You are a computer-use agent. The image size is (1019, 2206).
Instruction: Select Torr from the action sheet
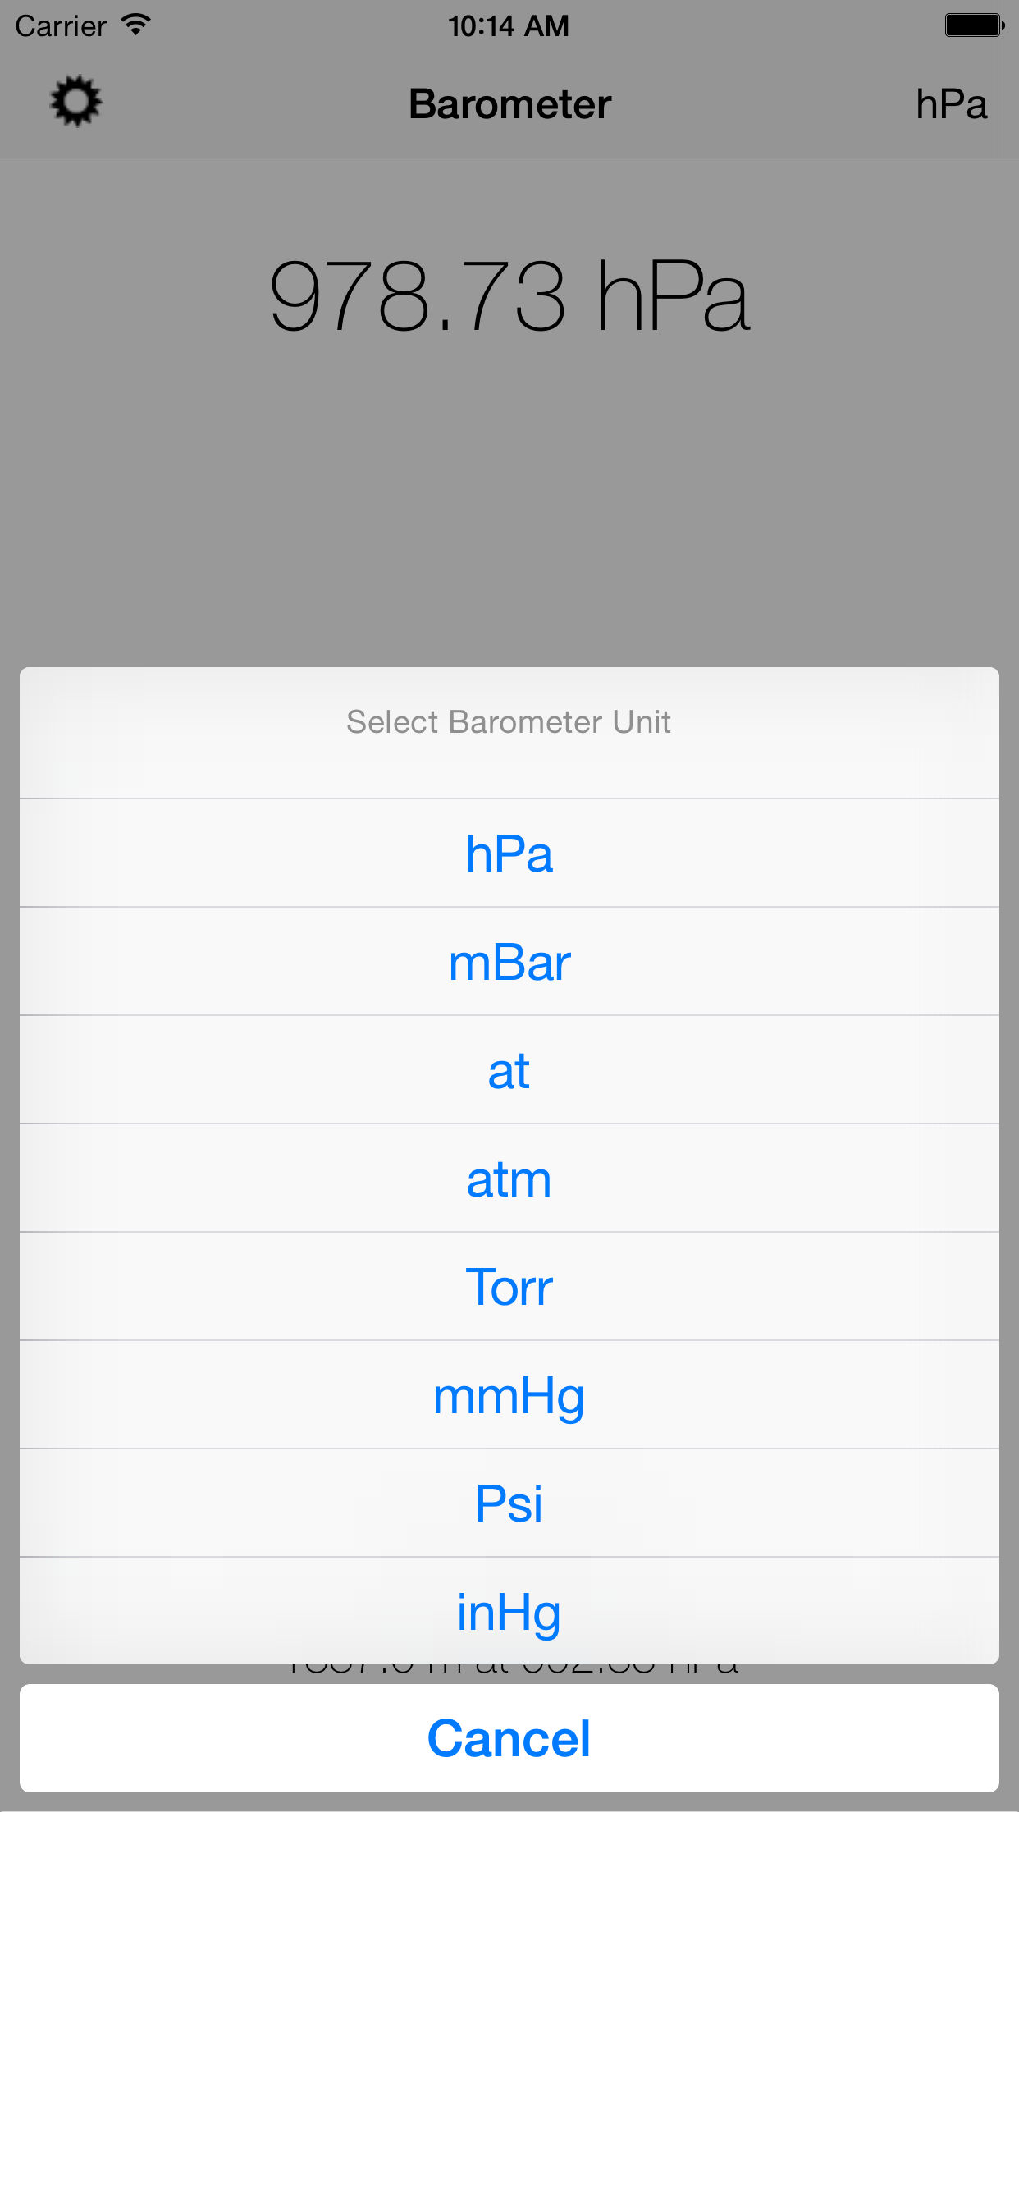[509, 1286]
